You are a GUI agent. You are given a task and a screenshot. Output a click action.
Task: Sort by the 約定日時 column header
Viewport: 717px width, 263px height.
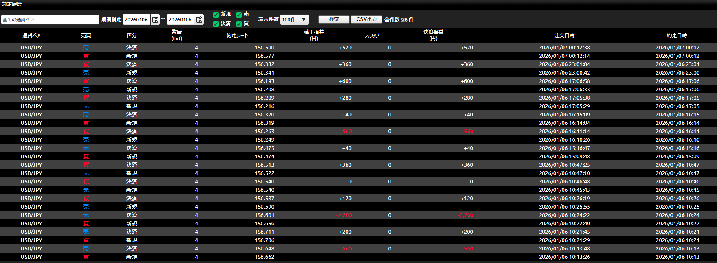pos(677,36)
